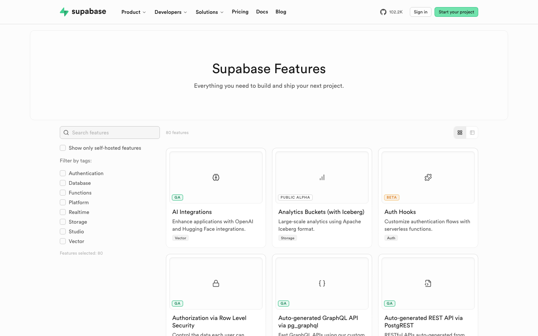Toggle Show only self-hosted features checkbox
The image size is (538, 336).
tap(63, 148)
